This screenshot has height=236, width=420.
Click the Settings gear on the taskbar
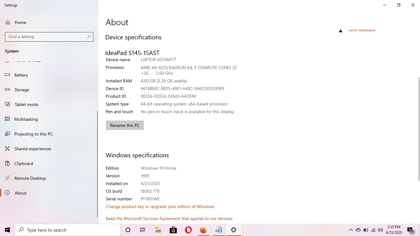234,230
